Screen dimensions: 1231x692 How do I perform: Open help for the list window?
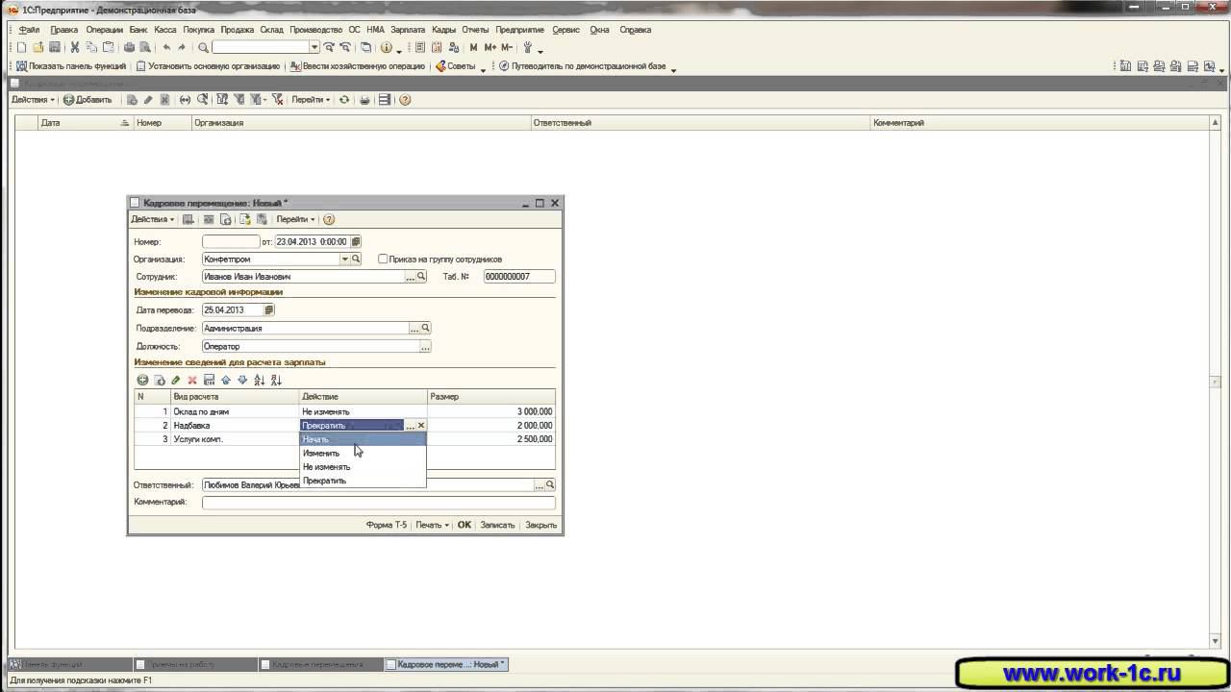[x=405, y=100]
